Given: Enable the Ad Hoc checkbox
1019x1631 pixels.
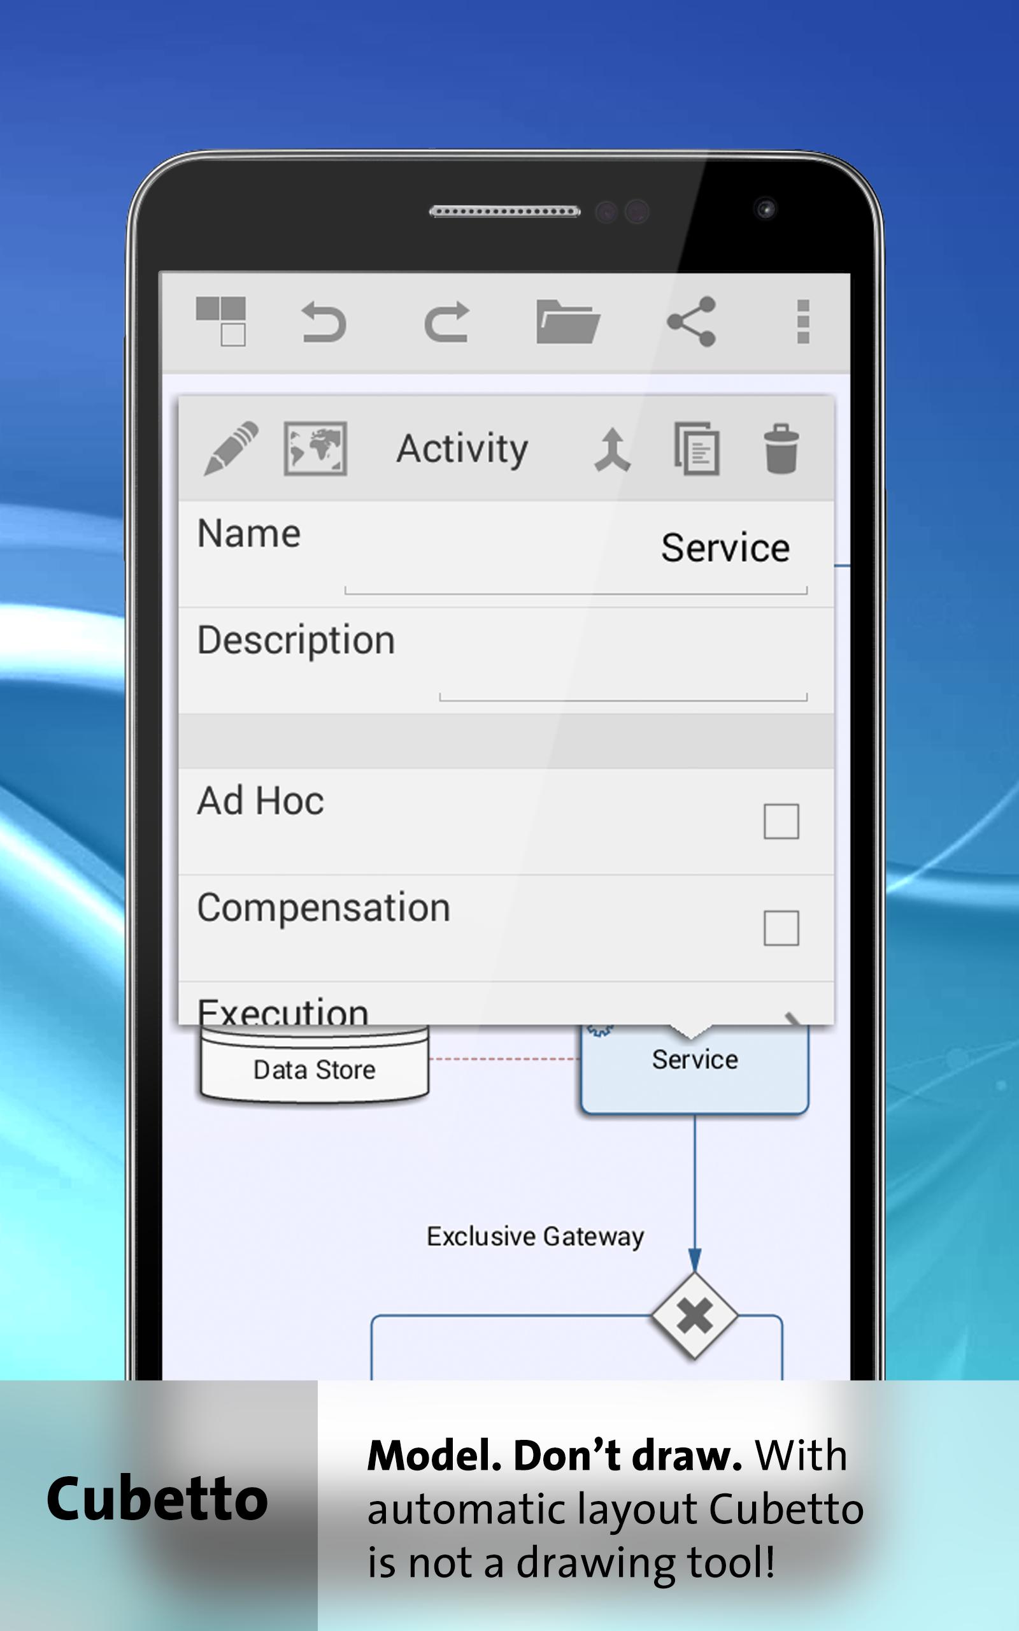Looking at the screenshot, I should click(781, 821).
